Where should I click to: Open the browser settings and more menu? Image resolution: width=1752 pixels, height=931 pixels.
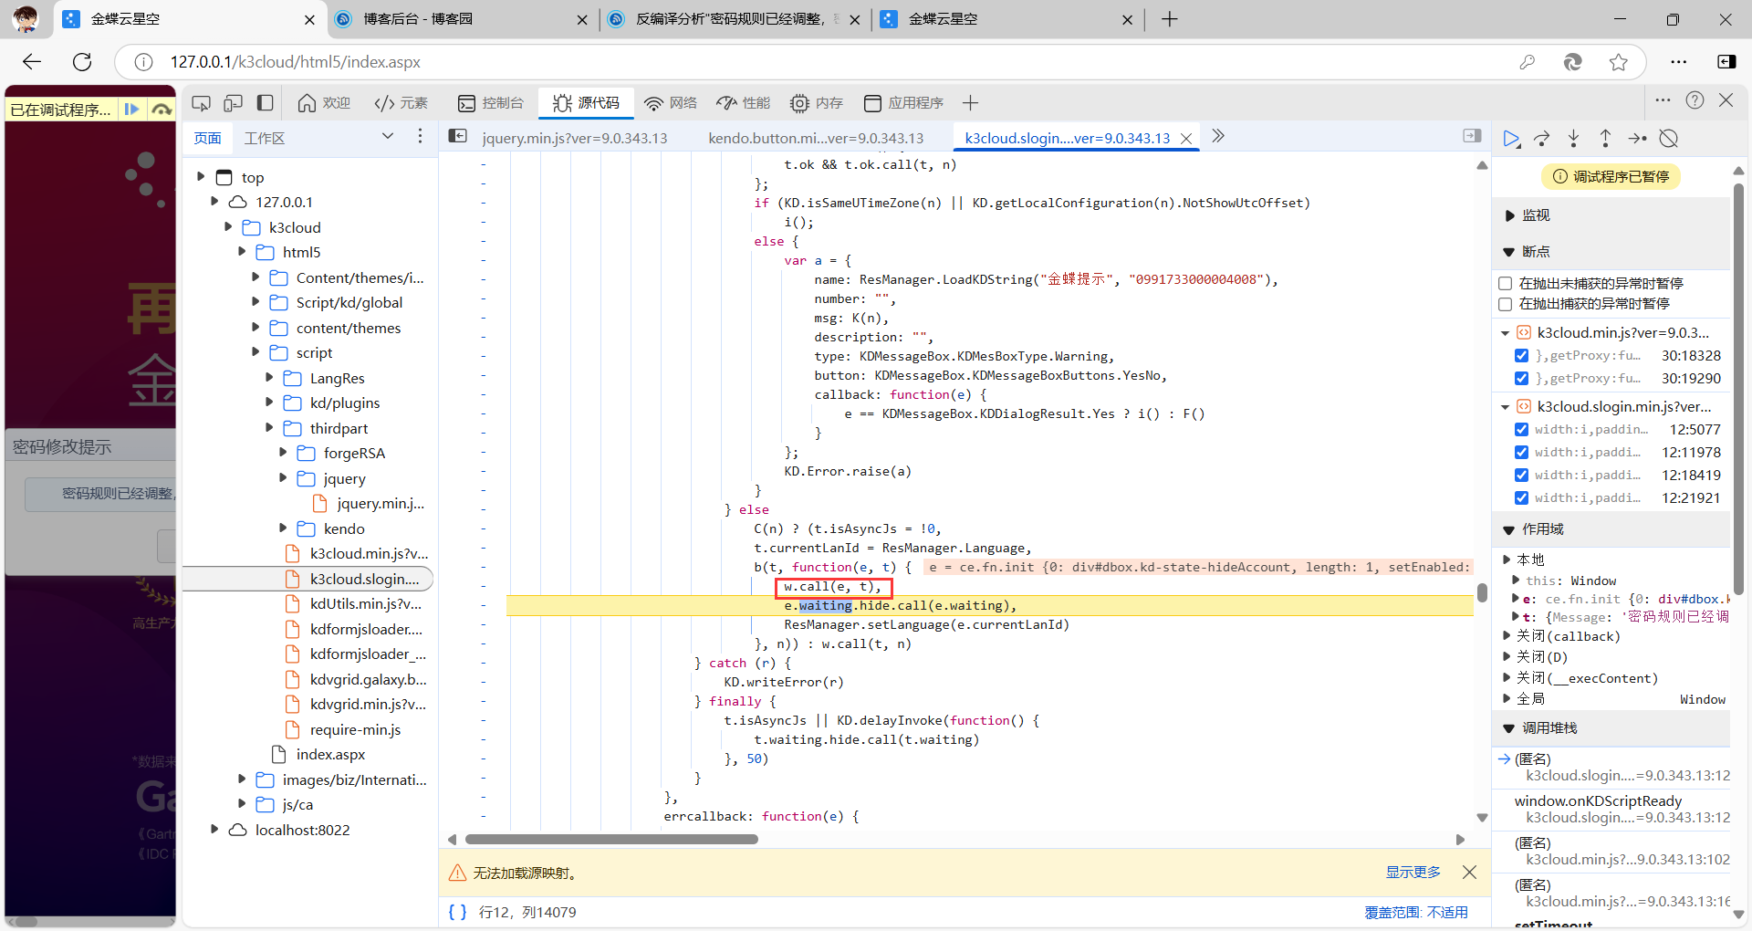pyautogui.click(x=1678, y=62)
